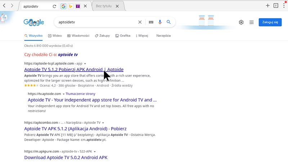Open a new tab with plus icon
Image resolution: width=288 pixels, height=162 pixels.
pos(267,6)
